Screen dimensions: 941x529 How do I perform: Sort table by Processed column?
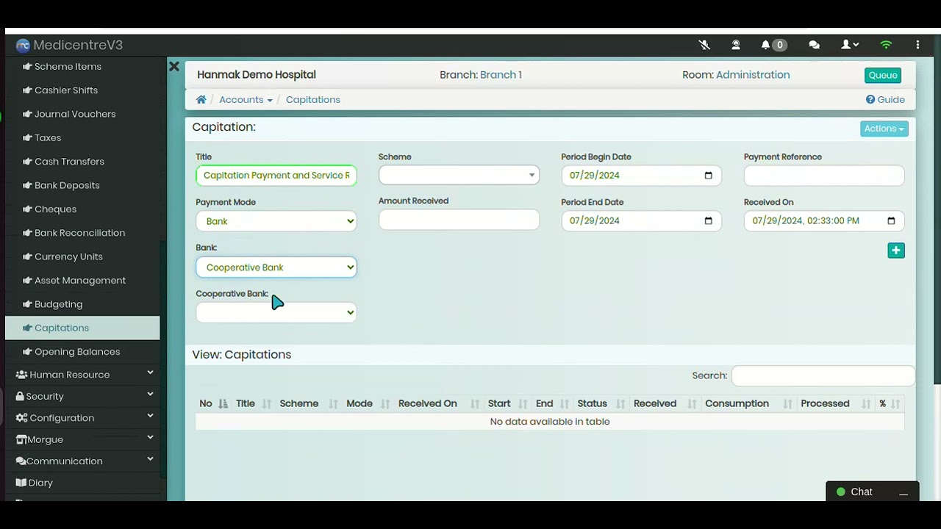click(836, 403)
